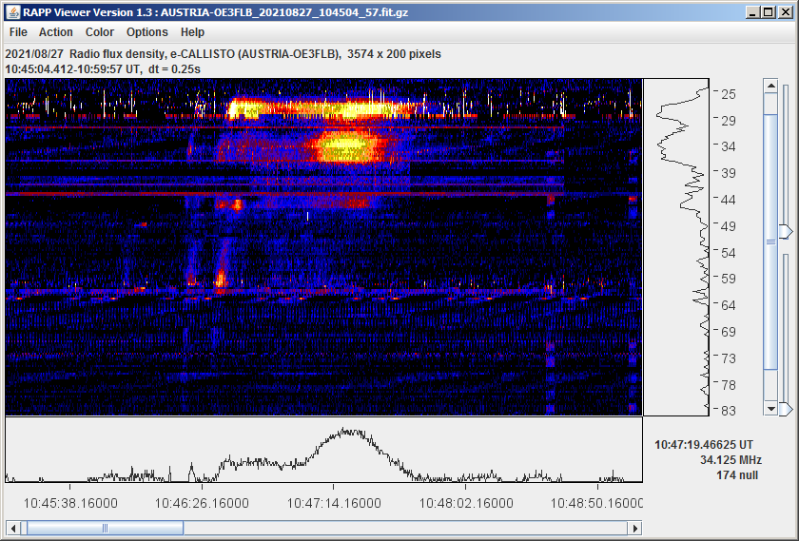Click the upper slider handle near 49
Image resolution: width=799 pixels, height=541 pixels.
click(788, 231)
